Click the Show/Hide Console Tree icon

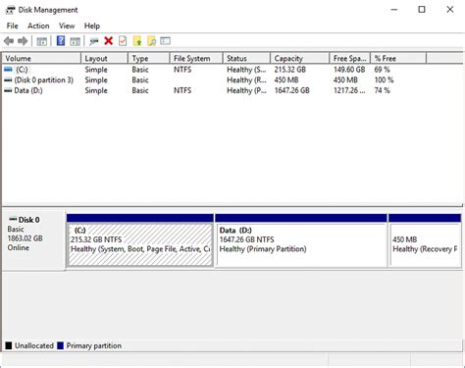[x=42, y=41]
